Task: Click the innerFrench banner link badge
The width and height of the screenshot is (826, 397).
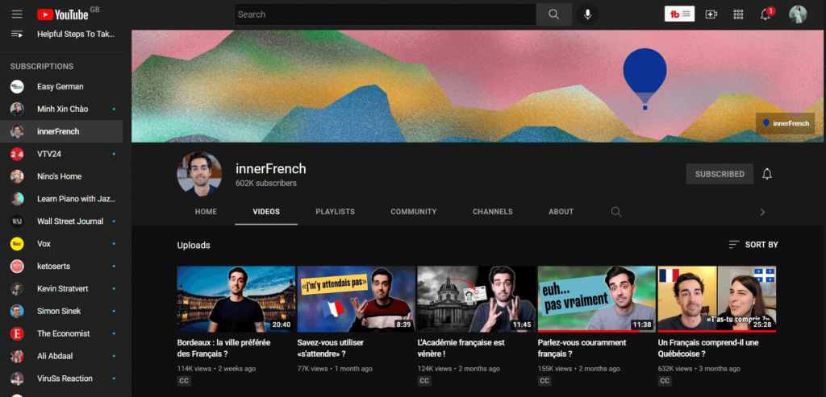Action: tap(785, 123)
